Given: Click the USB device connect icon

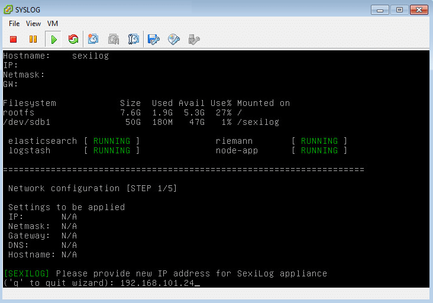Looking at the screenshot, I should [x=194, y=40].
